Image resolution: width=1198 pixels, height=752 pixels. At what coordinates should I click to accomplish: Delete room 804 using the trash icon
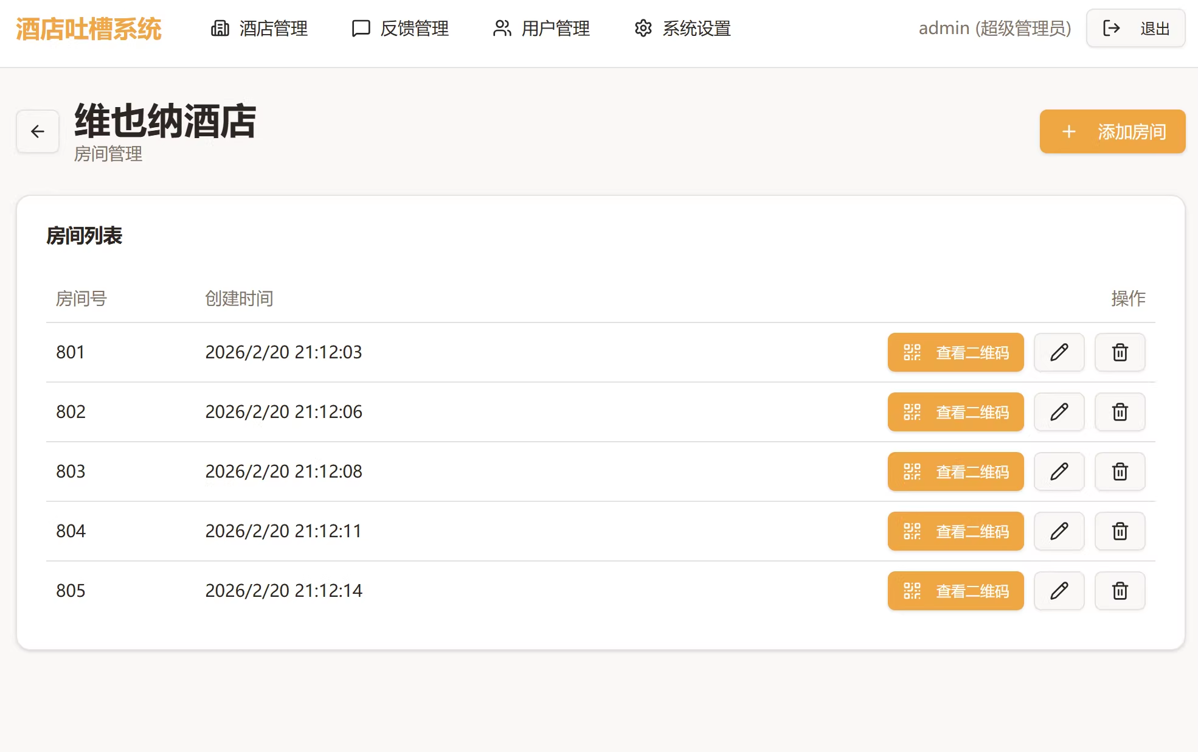click(x=1120, y=531)
